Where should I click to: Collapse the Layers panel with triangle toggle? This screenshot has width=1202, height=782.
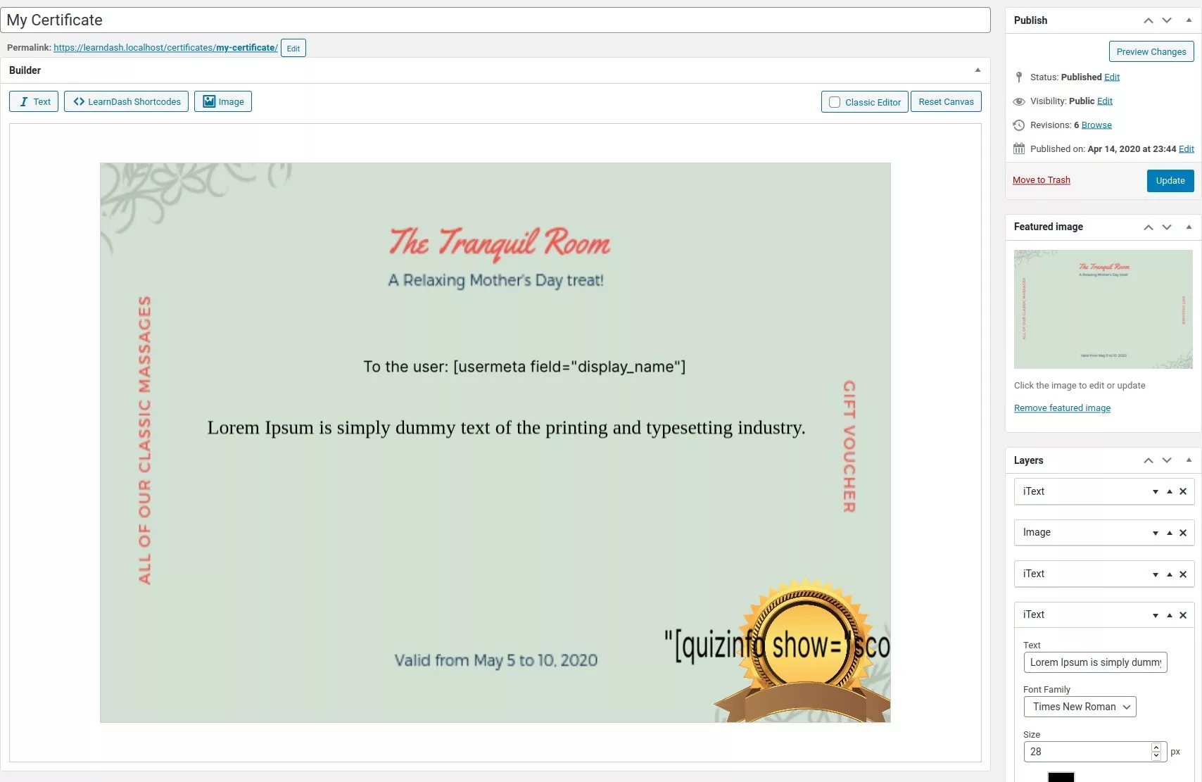click(1189, 460)
